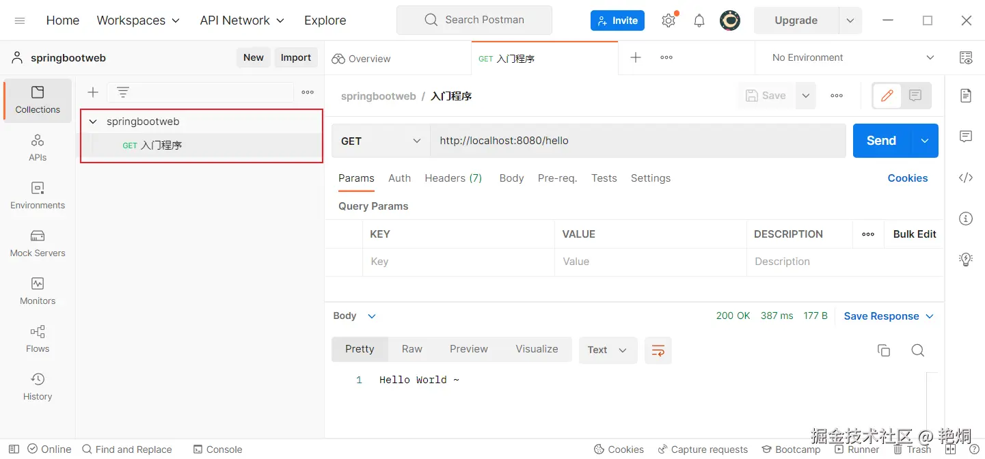Open the Environments sidebar panel
Image resolution: width=985 pixels, height=459 pixels.
[x=38, y=195]
